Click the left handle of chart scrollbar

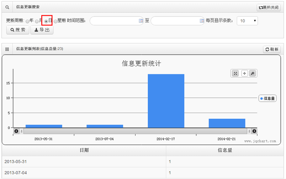click(x=22, y=131)
